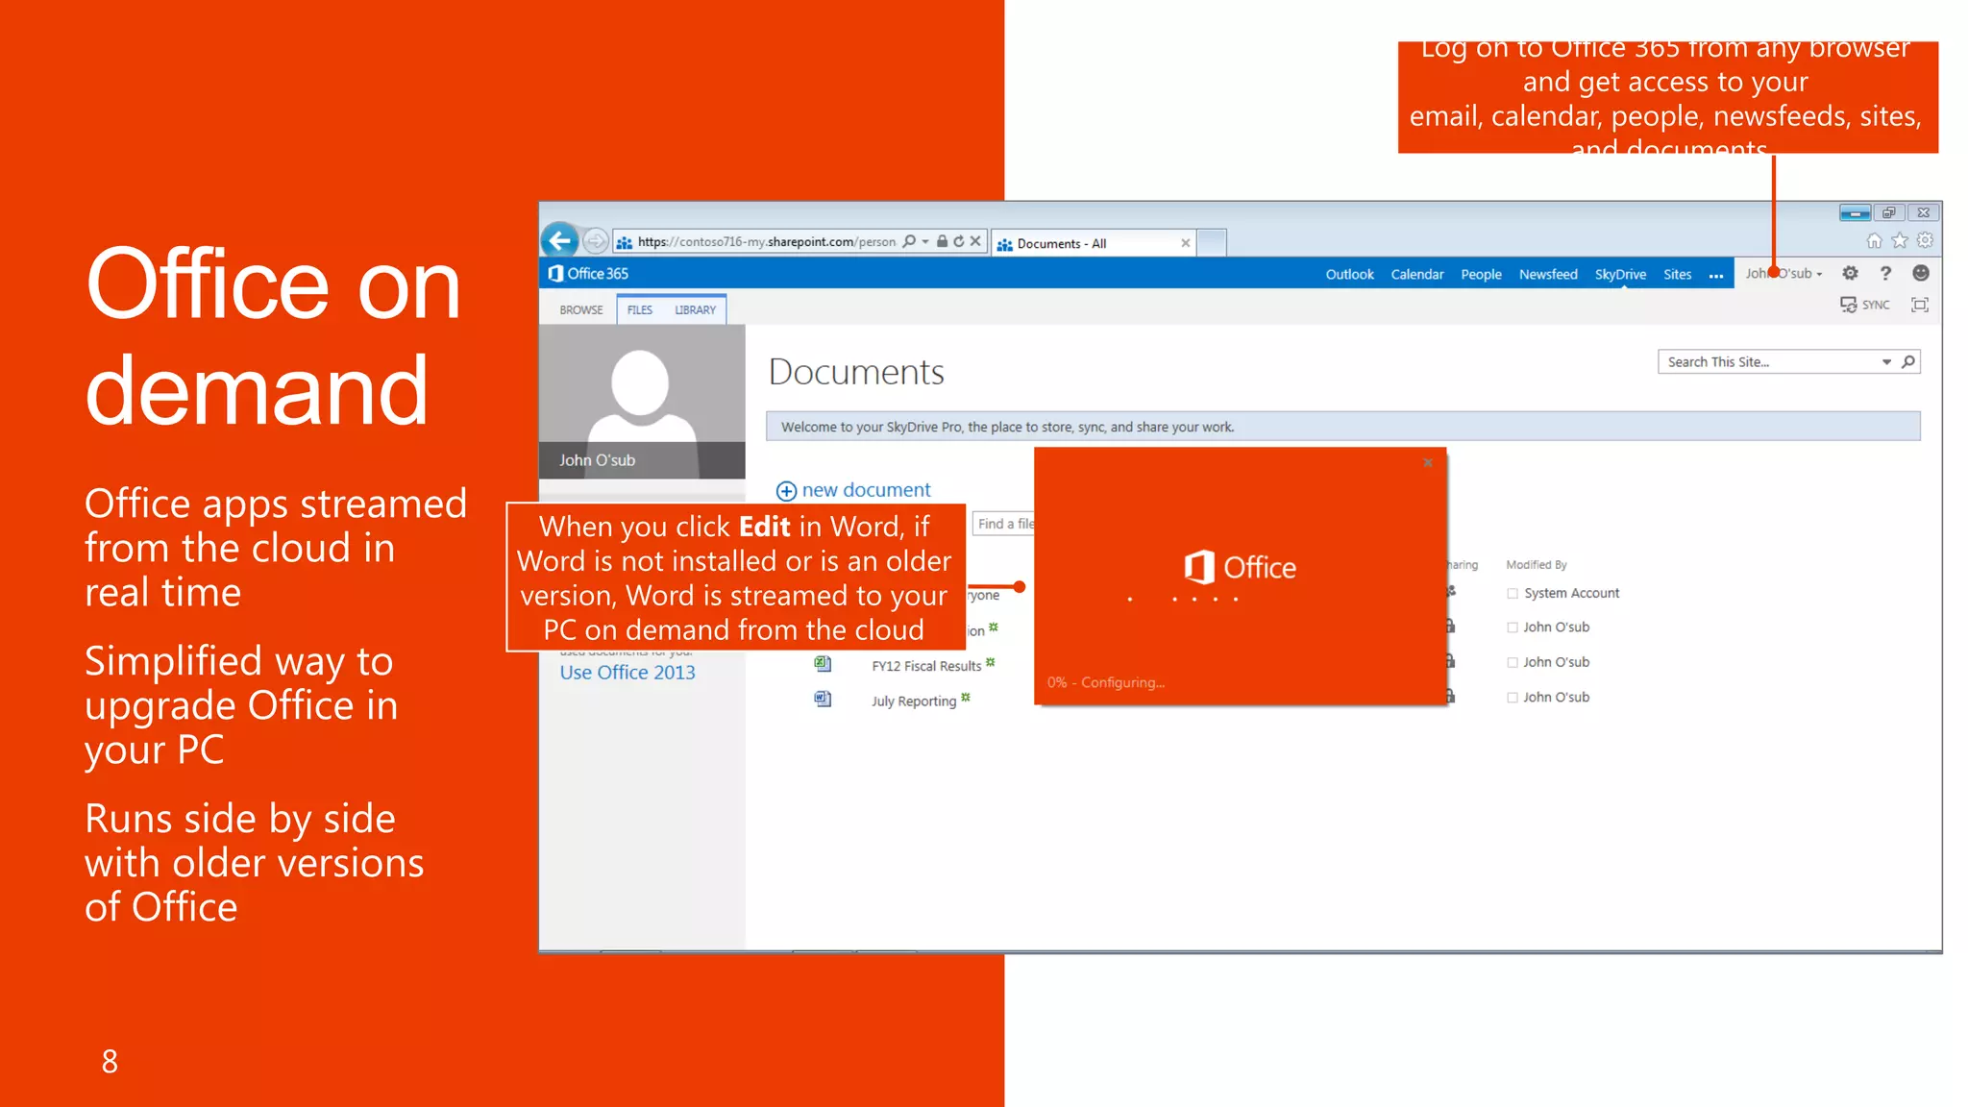Open SkyDrive from the navigation bar
Image resolution: width=1968 pixels, height=1107 pixels.
(1620, 274)
